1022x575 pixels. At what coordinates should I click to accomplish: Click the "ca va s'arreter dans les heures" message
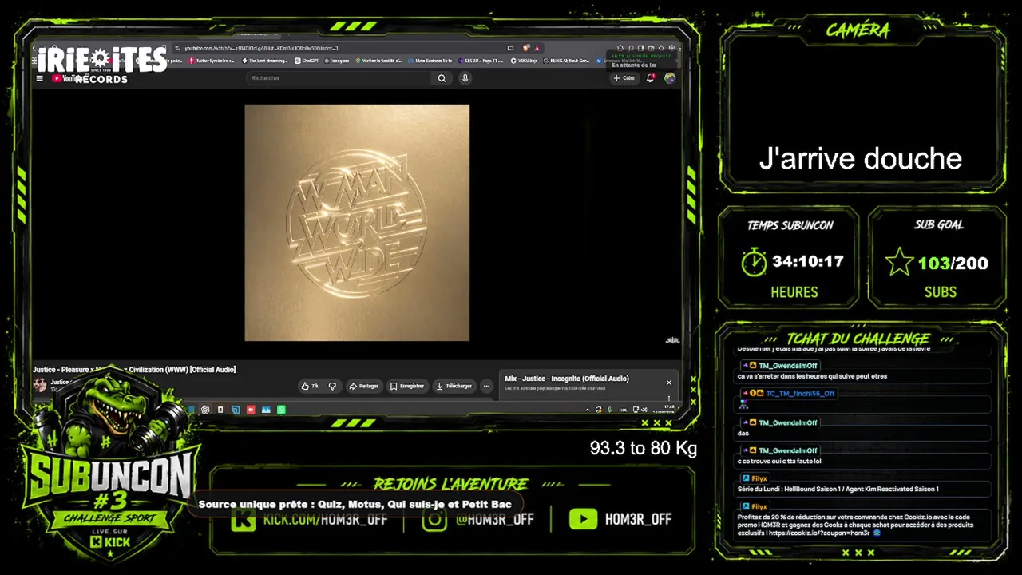[812, 376]
